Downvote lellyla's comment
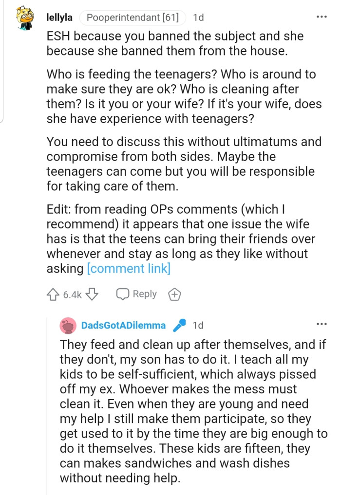Viewport: 341px width, 495px height. coord(93,294)
